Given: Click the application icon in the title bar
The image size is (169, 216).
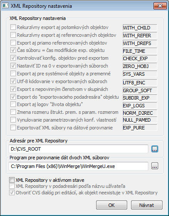Looking at the screenshot, I should (x=5, y=6).
